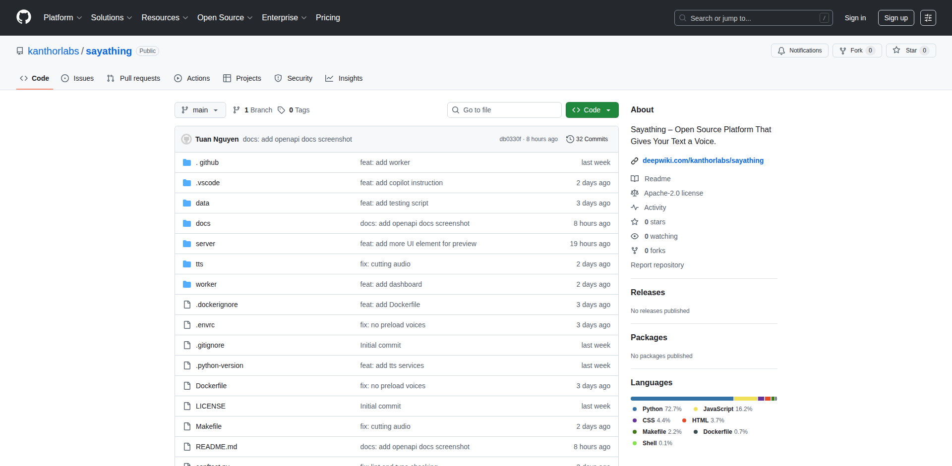
Task: Open the data folder
Action: pyautogui.click(x=202, y=203)
